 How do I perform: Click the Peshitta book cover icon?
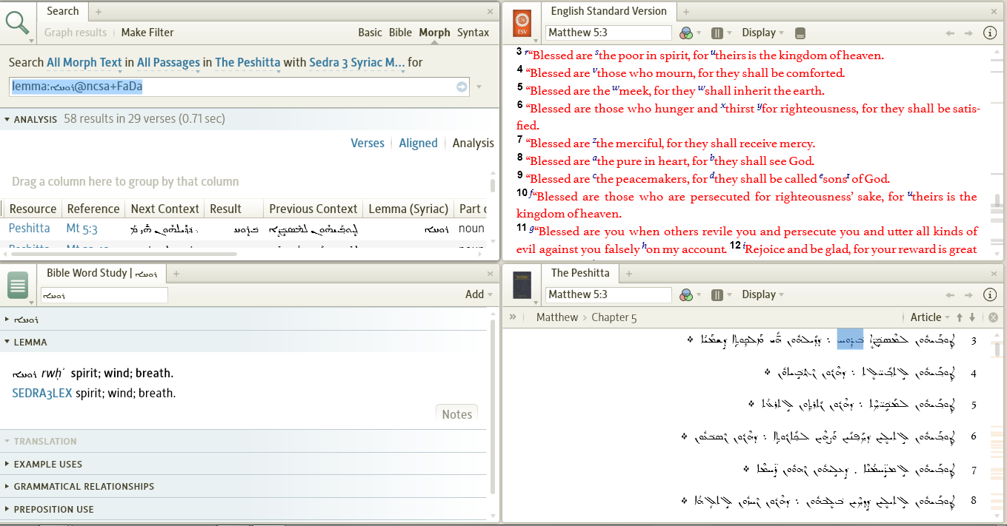522,285
